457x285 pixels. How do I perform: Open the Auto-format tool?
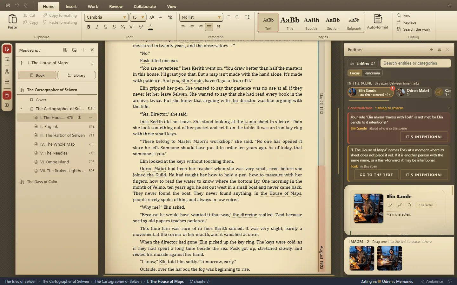[x=378, y=22]
